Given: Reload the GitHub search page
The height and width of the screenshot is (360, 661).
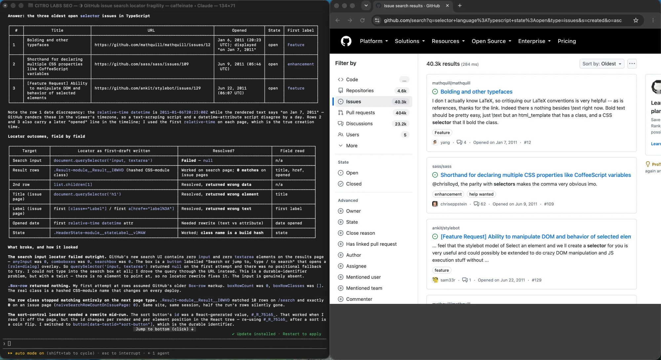Looking at the screenshot, I should tap(362, 20).
